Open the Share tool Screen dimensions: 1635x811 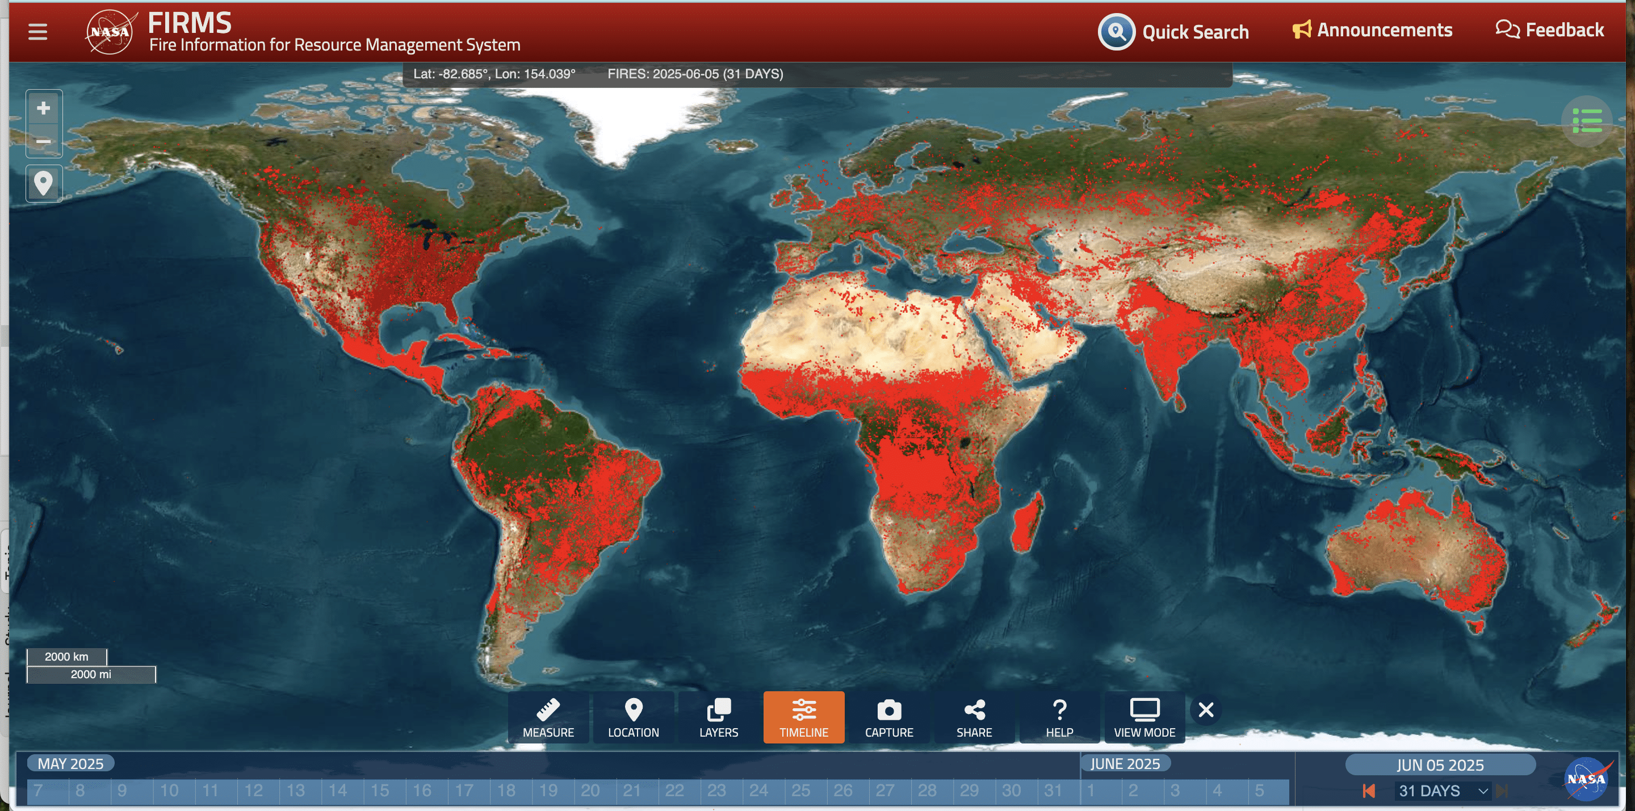click(x=974, y=717)
